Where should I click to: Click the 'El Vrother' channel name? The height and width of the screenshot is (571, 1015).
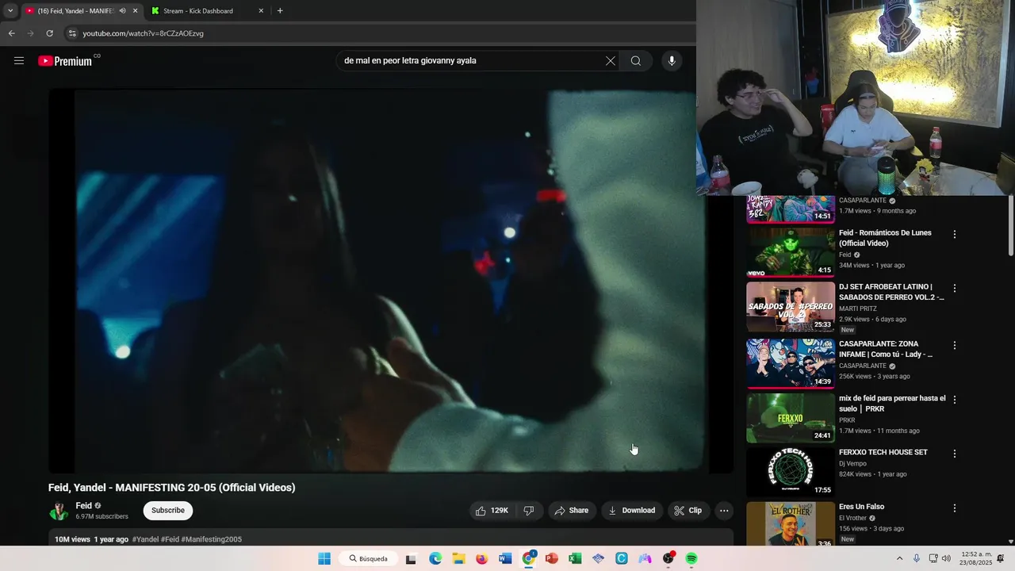coord(853,518)
